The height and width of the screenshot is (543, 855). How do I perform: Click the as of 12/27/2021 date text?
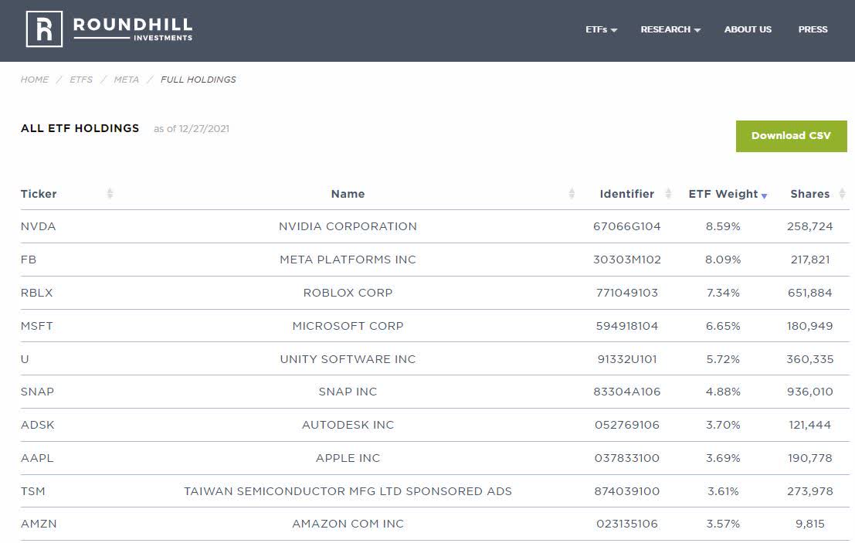(192, 129)
